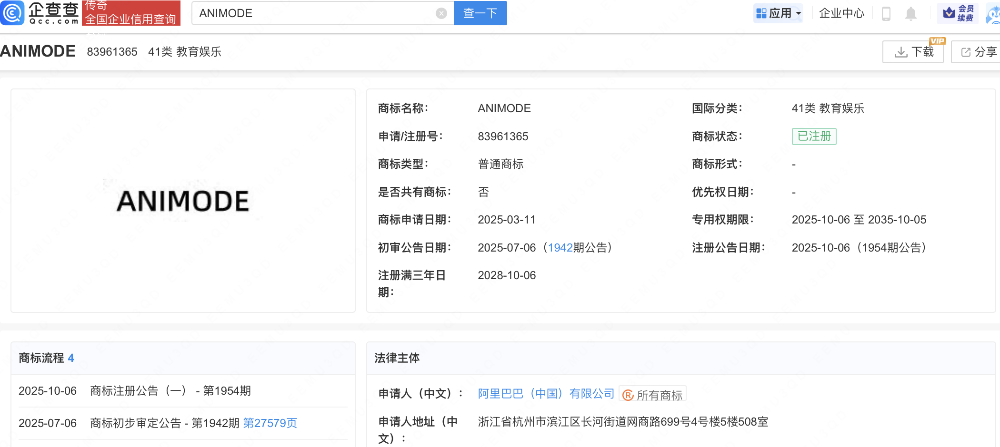Click the 已注册 status badge
The image size is (1000, 447).
[814, 136]
